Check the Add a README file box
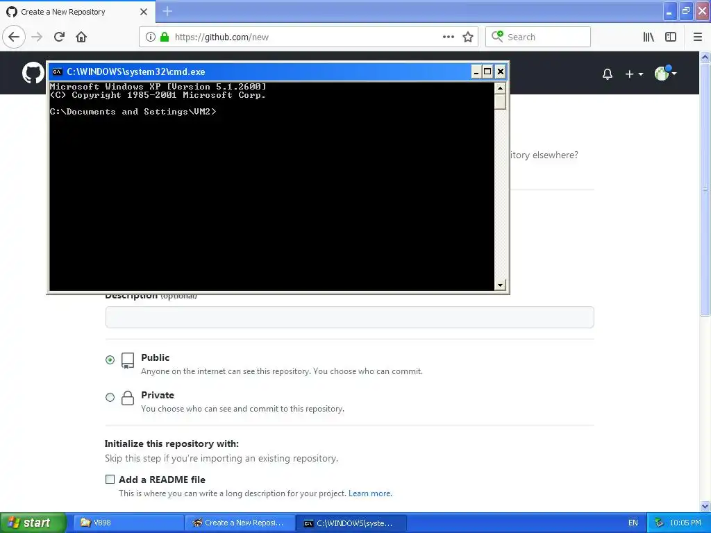The image size is (711, 533). (x=110, y=479)
